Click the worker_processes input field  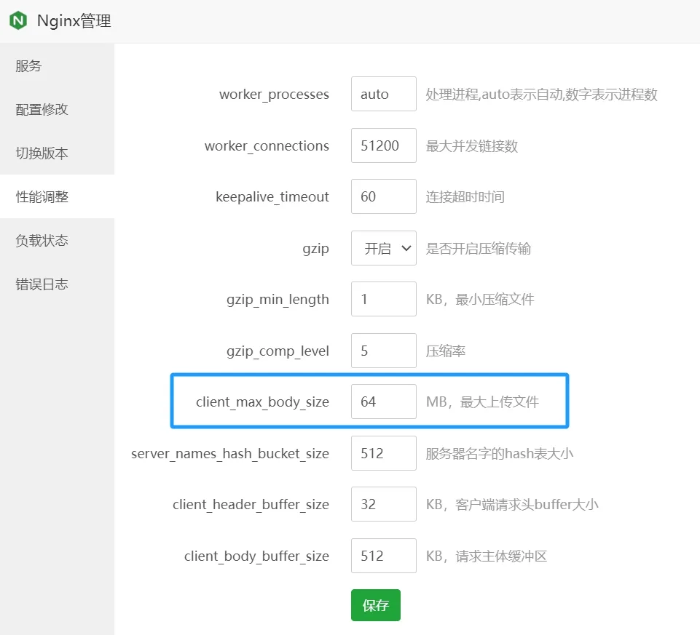click(x=383, y=95)
